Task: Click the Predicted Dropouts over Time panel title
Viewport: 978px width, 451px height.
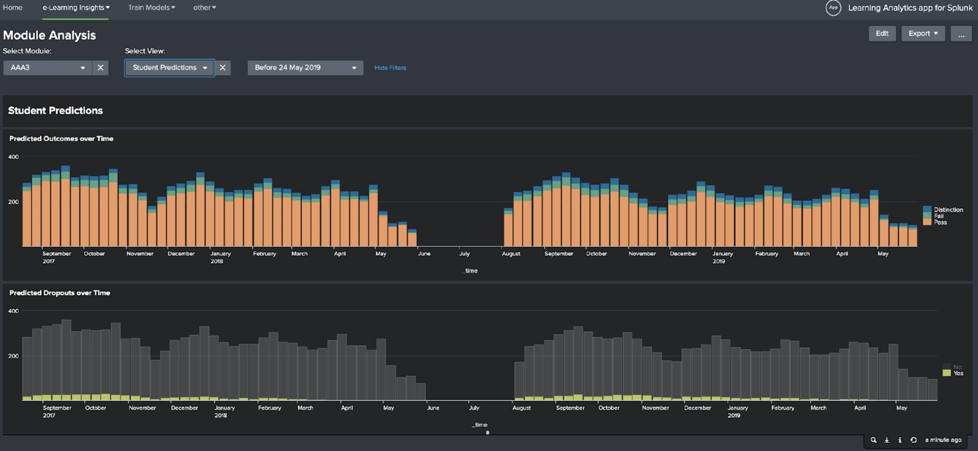Action: (60, 293)
